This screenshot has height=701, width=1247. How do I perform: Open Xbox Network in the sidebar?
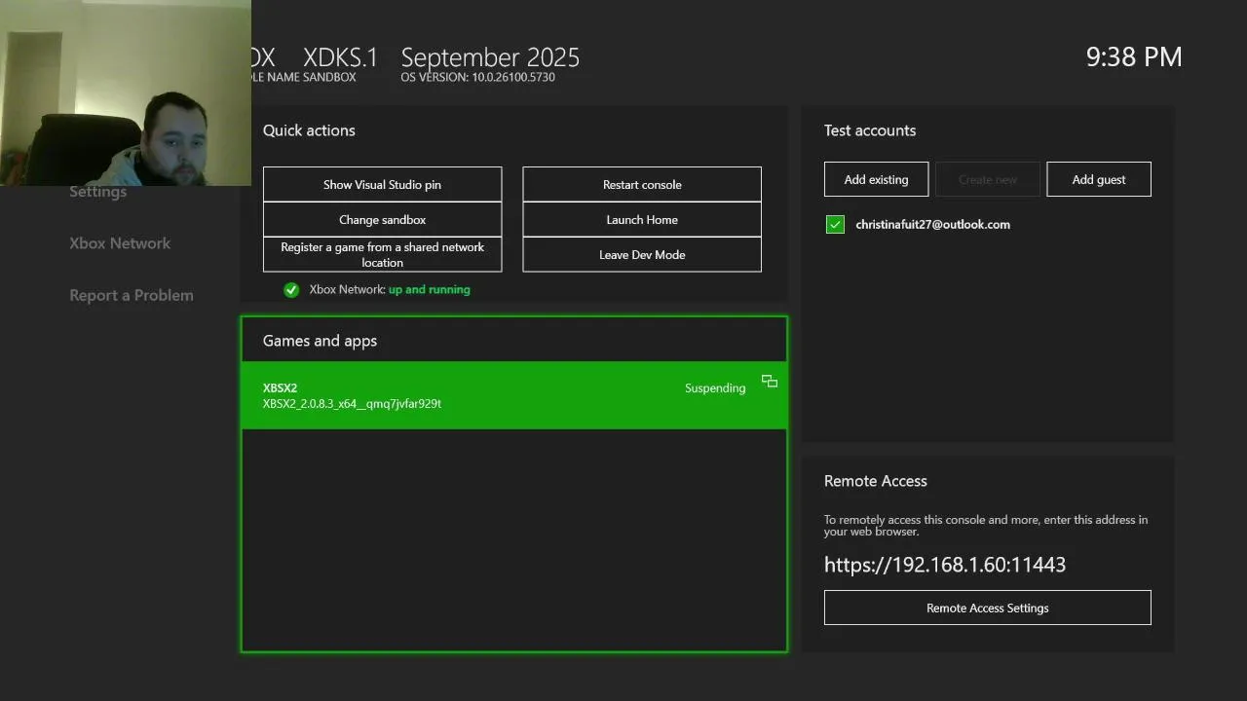click(120, 243)
